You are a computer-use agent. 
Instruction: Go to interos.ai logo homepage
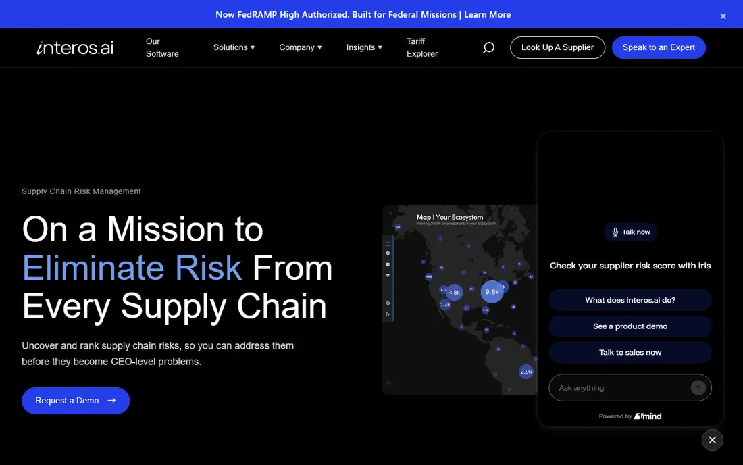[76, 47]
